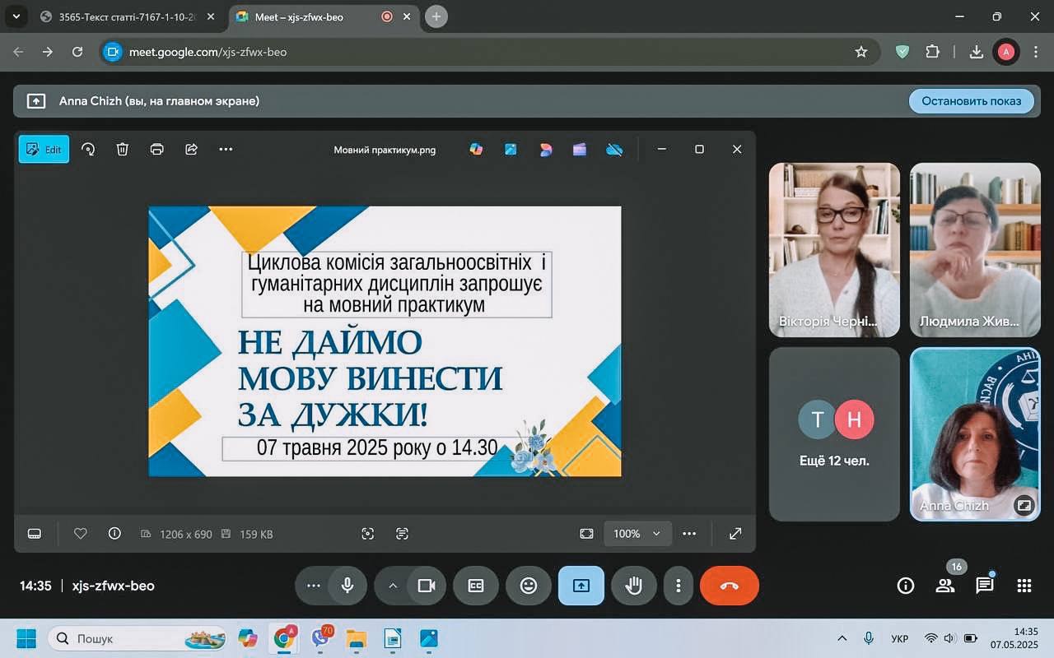Viewport: 1054px width, 658px height.
Task: Open meeting details info icon
Action: click(906, 586)
